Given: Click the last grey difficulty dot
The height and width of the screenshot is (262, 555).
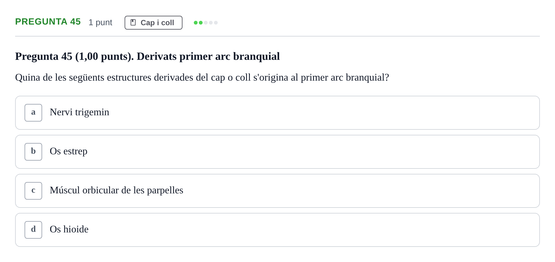Looking at the screenshot, I should point(216,23).
